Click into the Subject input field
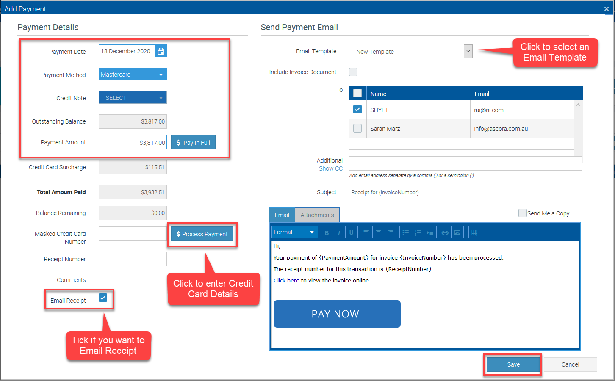The width and height of the screenshot is (615, 381). coord(465,192)
